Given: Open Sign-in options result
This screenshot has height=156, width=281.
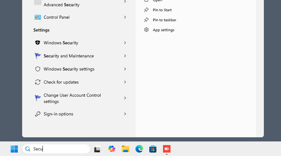Looking at the screenshot, I should (x=58, y=114).
